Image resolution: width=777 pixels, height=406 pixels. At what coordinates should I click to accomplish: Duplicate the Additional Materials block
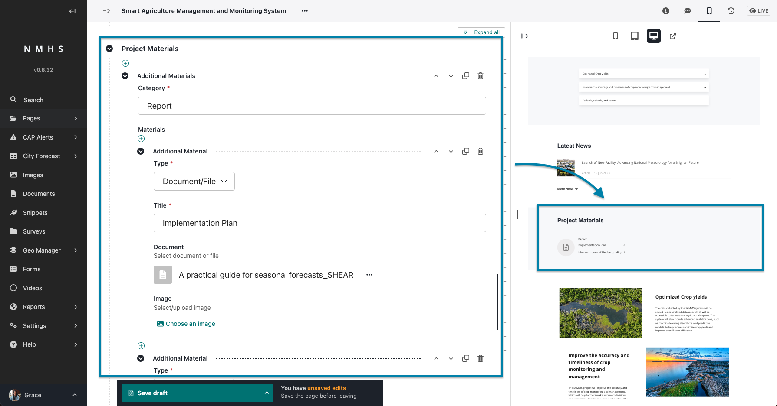coord(466,76)
